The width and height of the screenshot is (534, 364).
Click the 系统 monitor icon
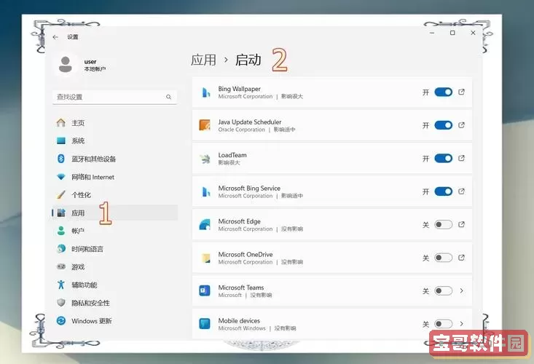(61, 141)
